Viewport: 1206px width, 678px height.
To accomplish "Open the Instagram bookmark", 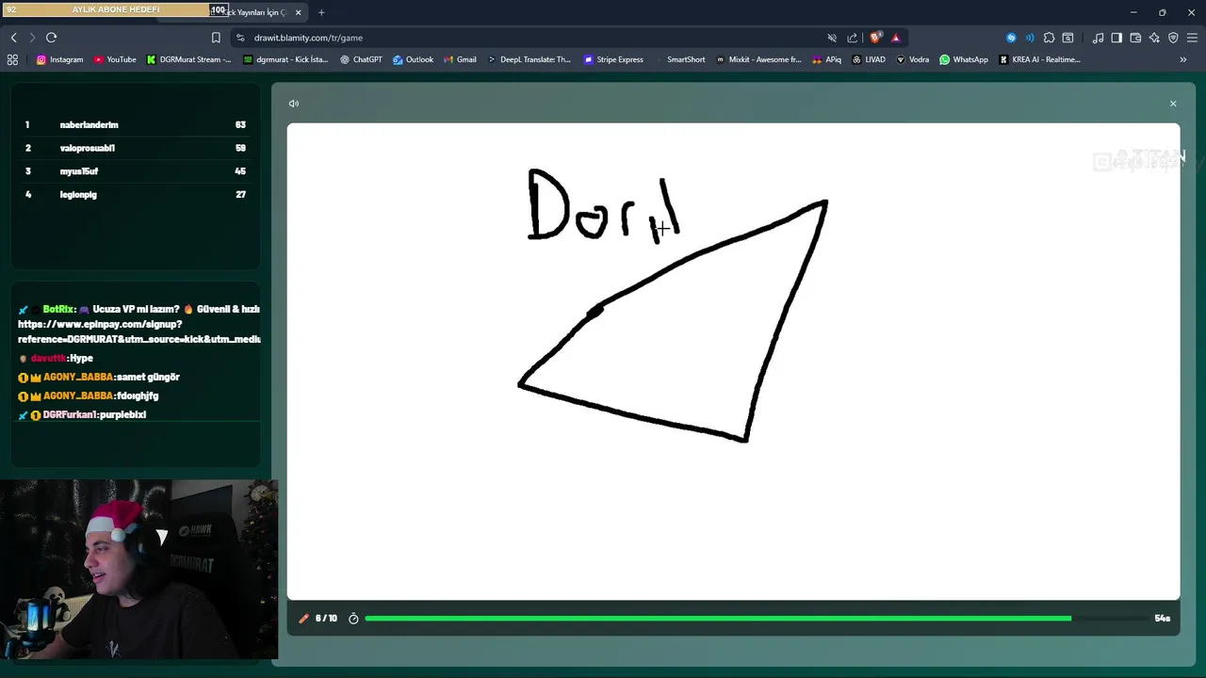I will coord(59,59).
